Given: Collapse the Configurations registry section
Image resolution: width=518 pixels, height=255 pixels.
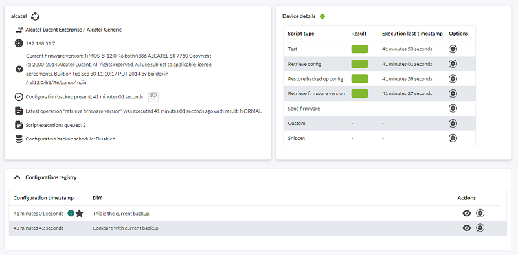Looking at the screenshot, I should [x=17, y=177].
